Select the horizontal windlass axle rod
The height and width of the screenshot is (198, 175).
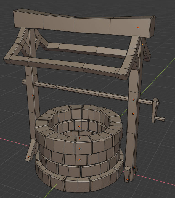81,91
